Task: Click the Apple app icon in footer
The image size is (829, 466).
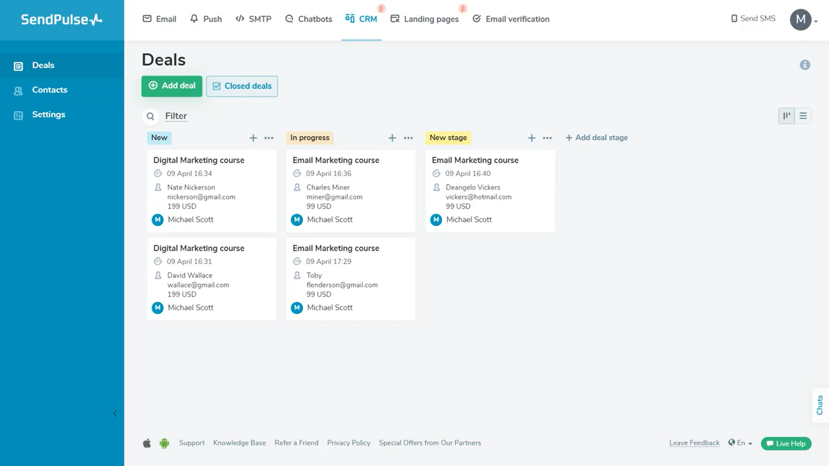Action: 147,443
